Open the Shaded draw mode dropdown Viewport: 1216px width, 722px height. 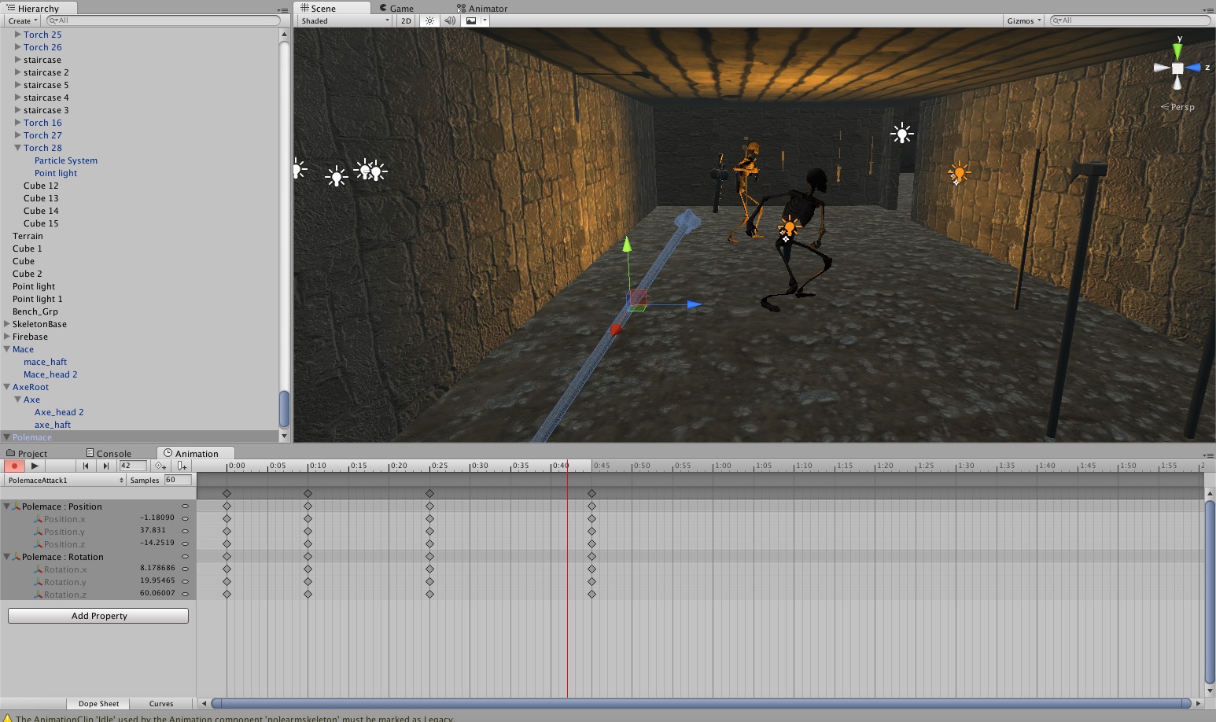click(x=345, y=21)
